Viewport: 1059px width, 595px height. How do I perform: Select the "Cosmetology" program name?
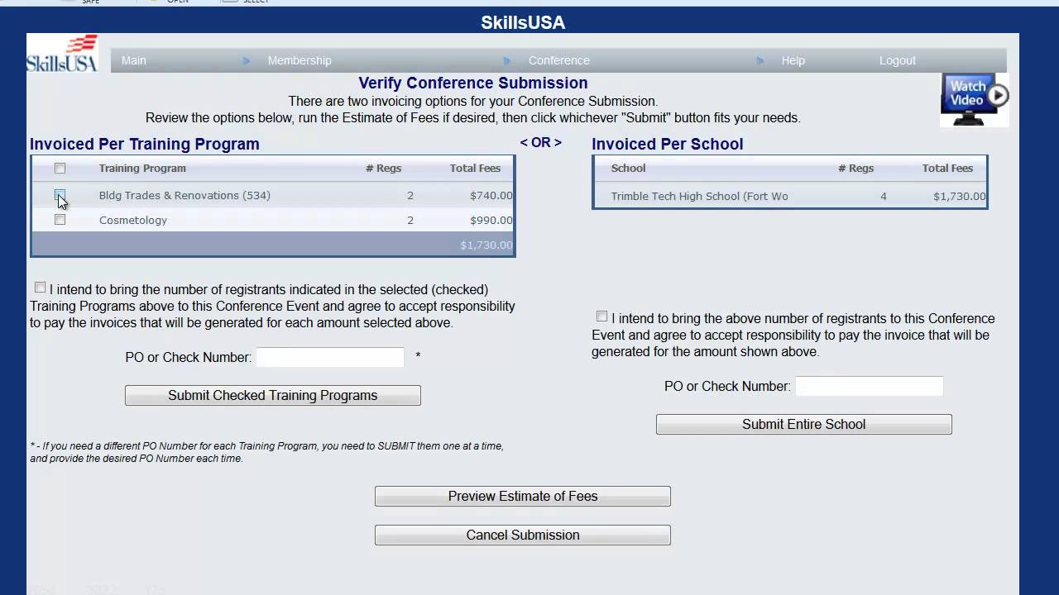click(x=133, y=221)
